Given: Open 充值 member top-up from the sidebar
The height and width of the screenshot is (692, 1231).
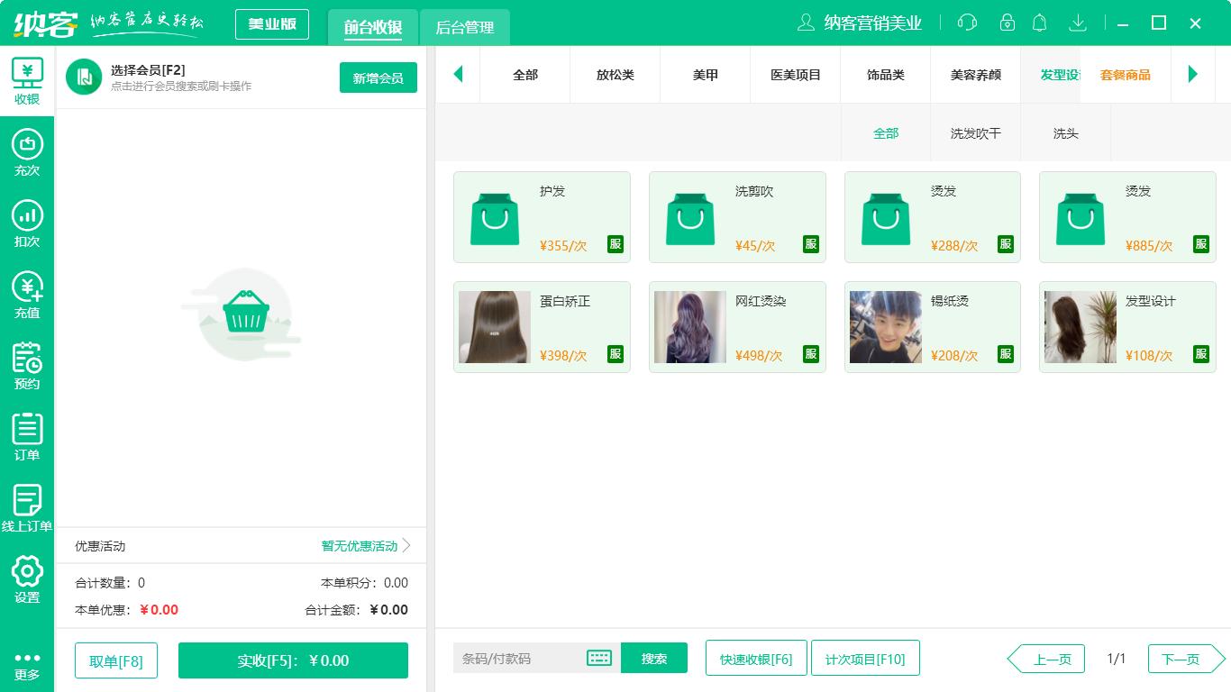Looking at the screenshot, I should pos(27,296).
